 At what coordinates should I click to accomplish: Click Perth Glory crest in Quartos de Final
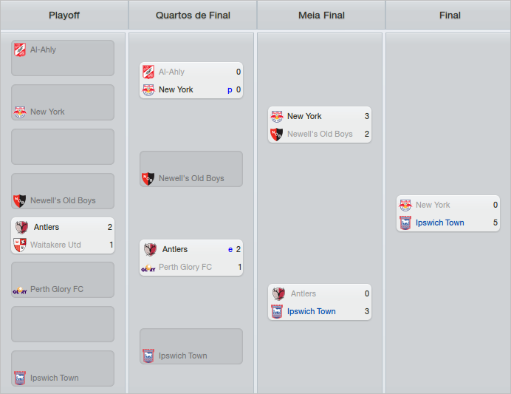[148, 267]
